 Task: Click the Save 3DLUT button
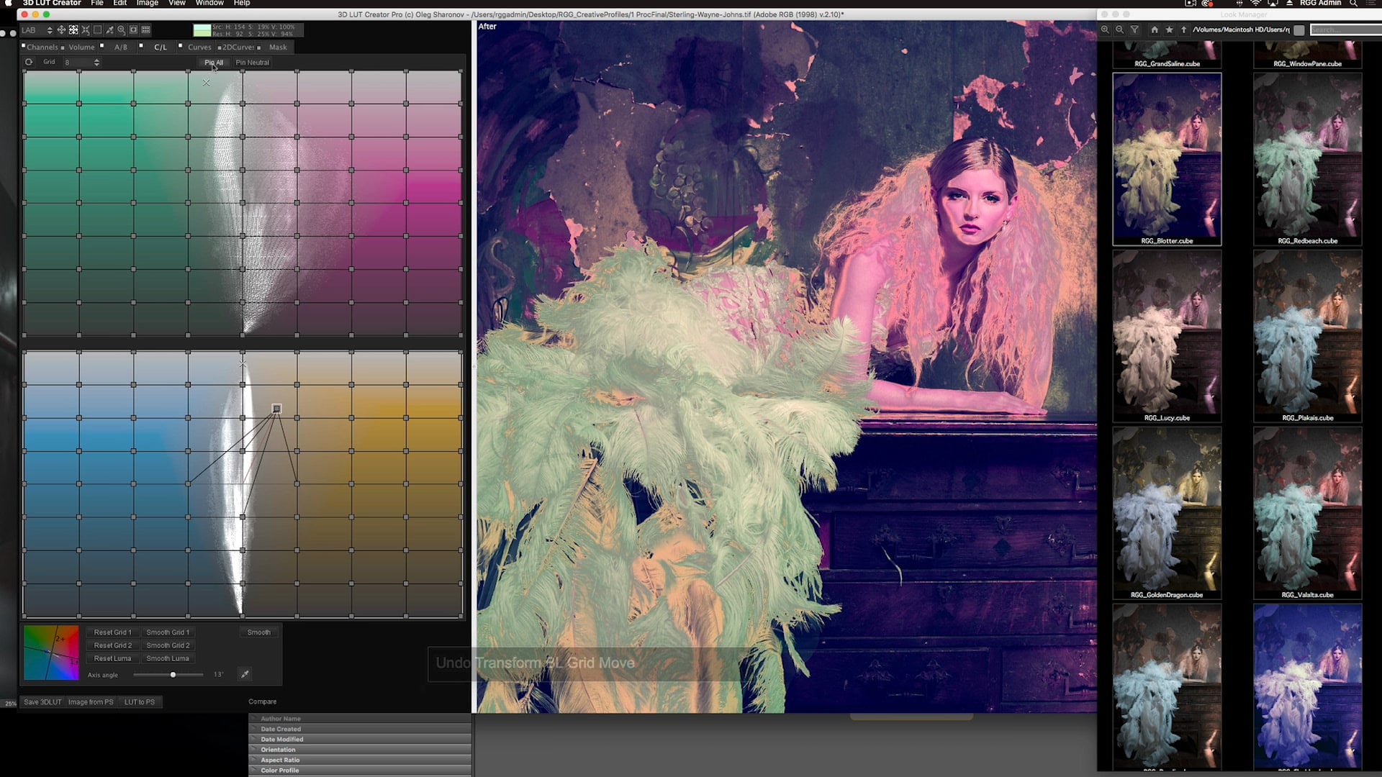point(42,701)
